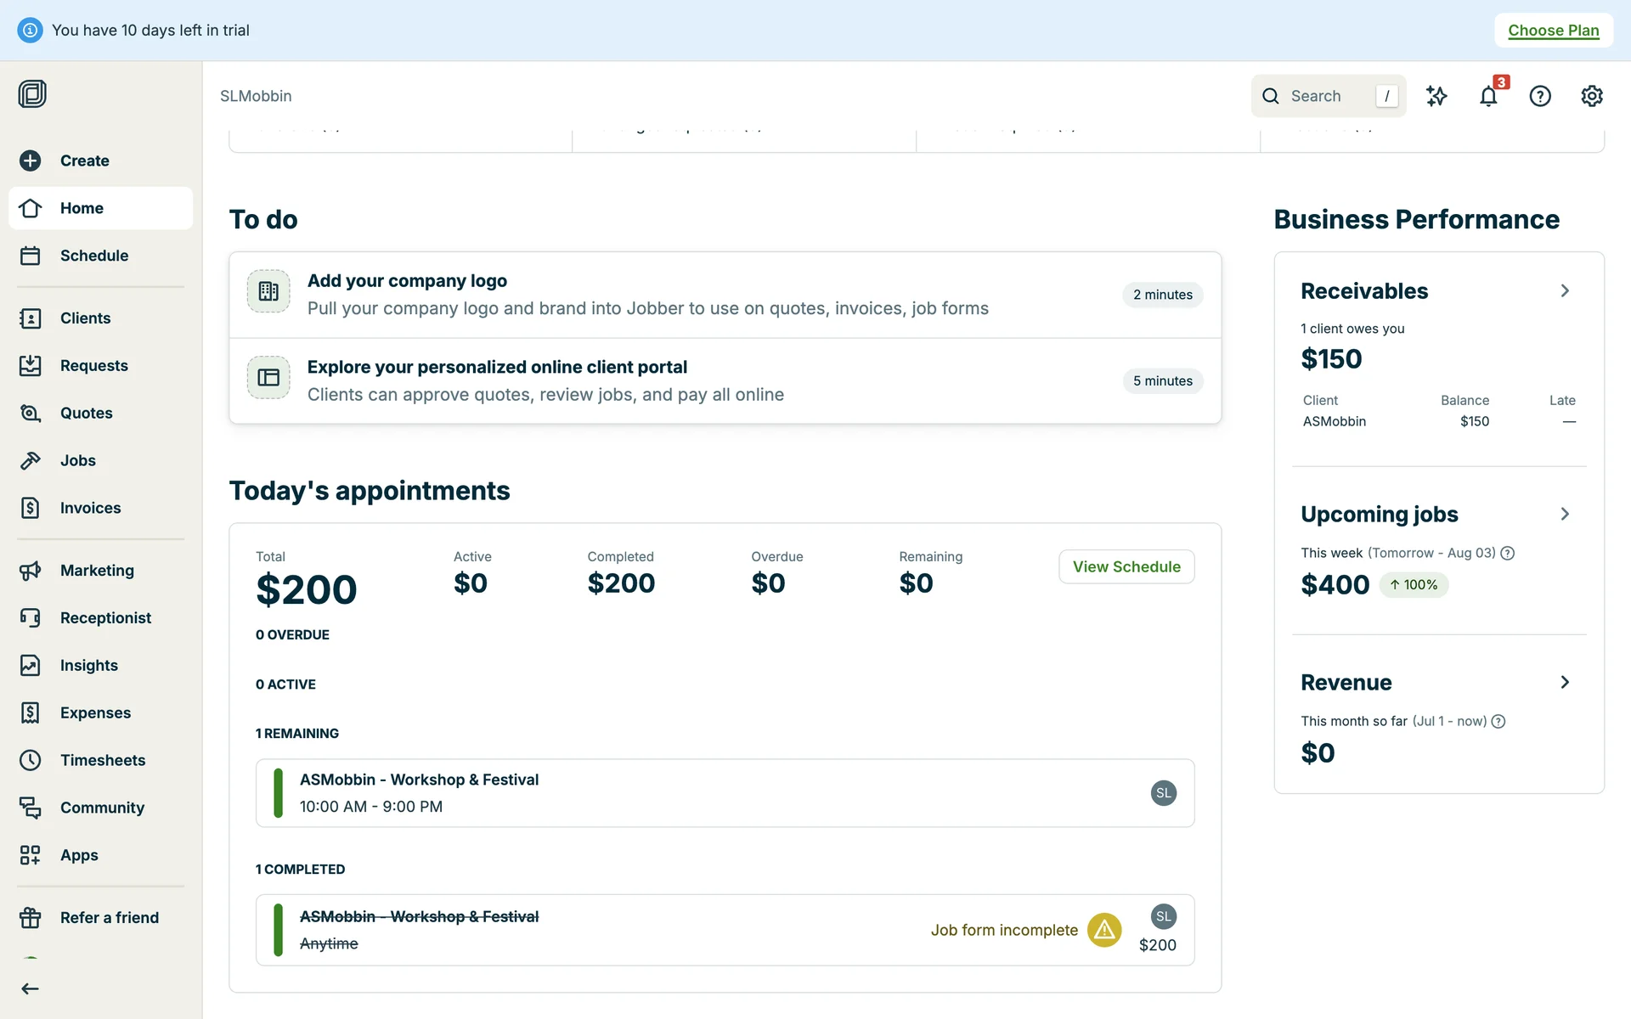This screenshot has height=1019, width=1631.
Task: Click the Choose Plan link
Action: [1553, 31]
